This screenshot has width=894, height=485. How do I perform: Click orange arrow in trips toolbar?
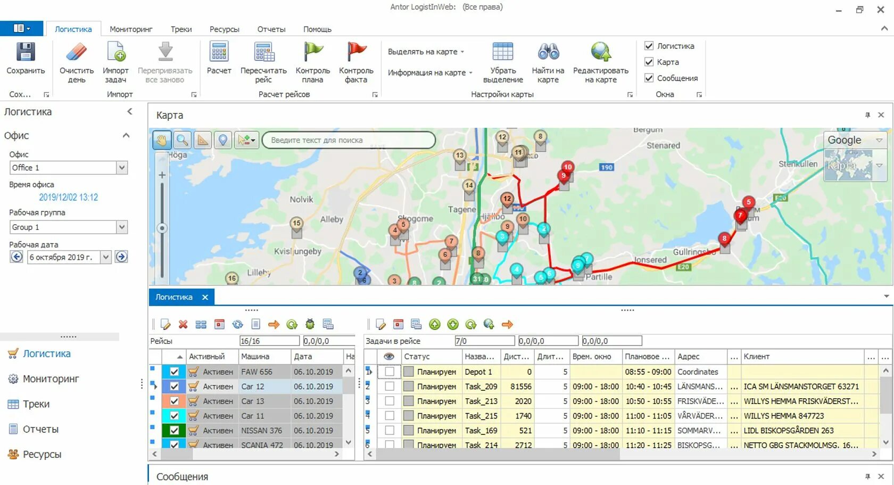[x=274, y=324]
